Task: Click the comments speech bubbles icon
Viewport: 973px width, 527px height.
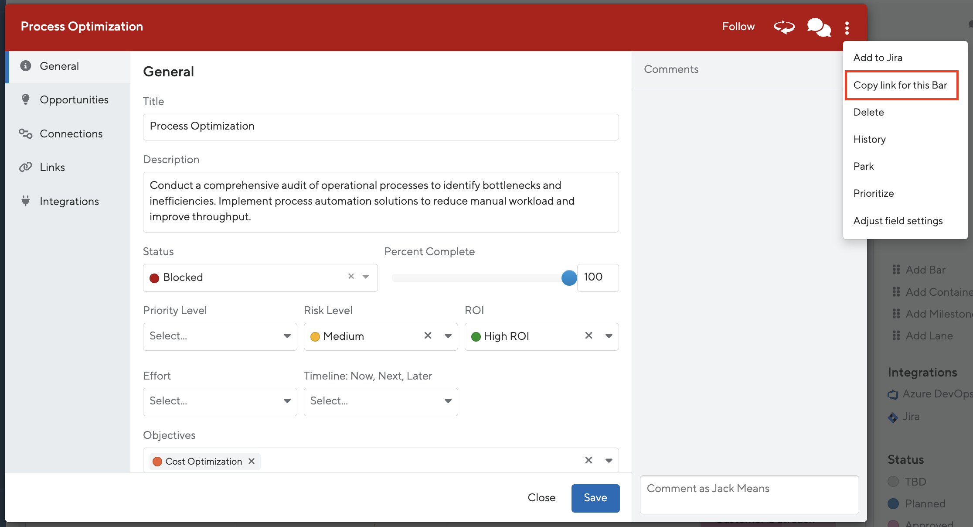Action: click(818, 27)
